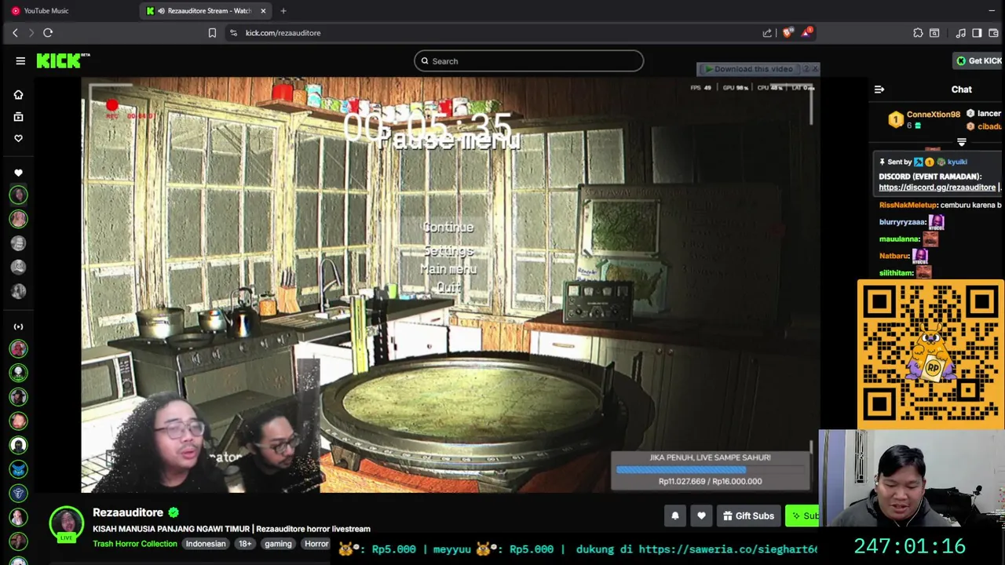Click the Kick search field

pos(528,61)
